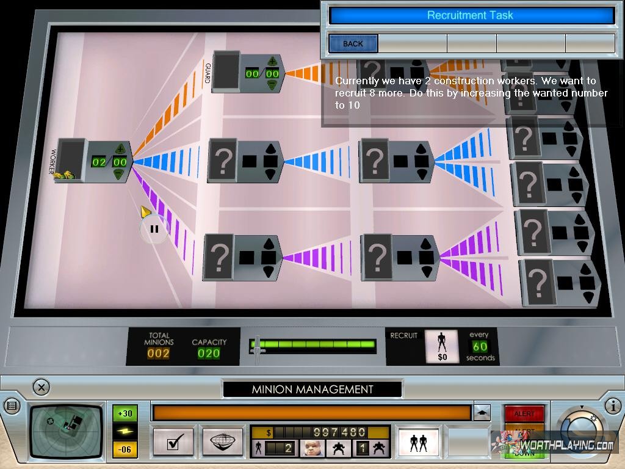Decrease wanted Worker count with minus button
The height and width of the screenshot is (469, 625).
click(120, 174)
